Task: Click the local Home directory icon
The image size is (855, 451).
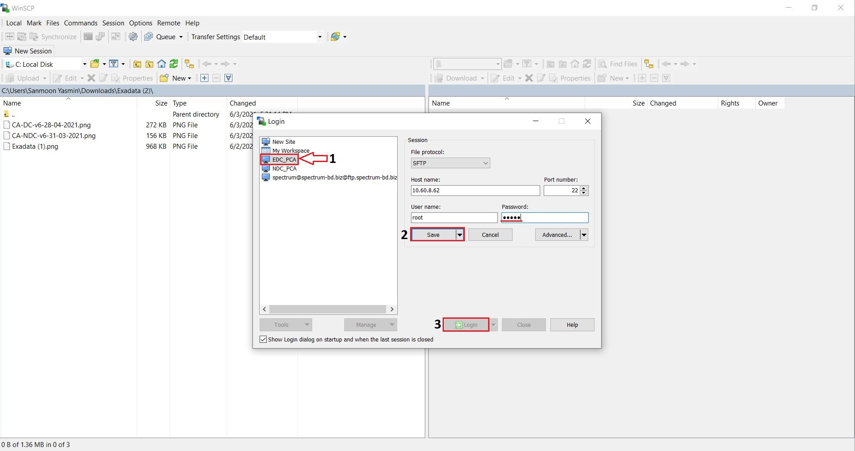Action: pos(162,64)
